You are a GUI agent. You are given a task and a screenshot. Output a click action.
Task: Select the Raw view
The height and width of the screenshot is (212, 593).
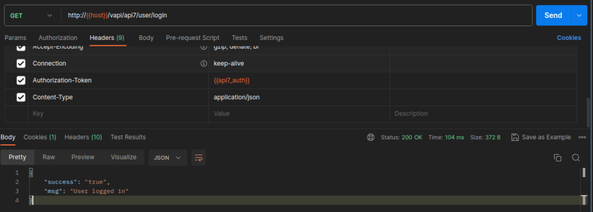click(49, 157)
